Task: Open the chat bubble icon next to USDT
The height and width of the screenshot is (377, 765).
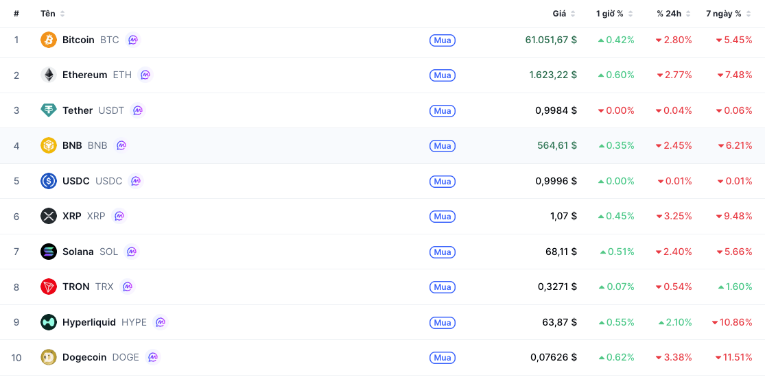Action: [138, 110]
